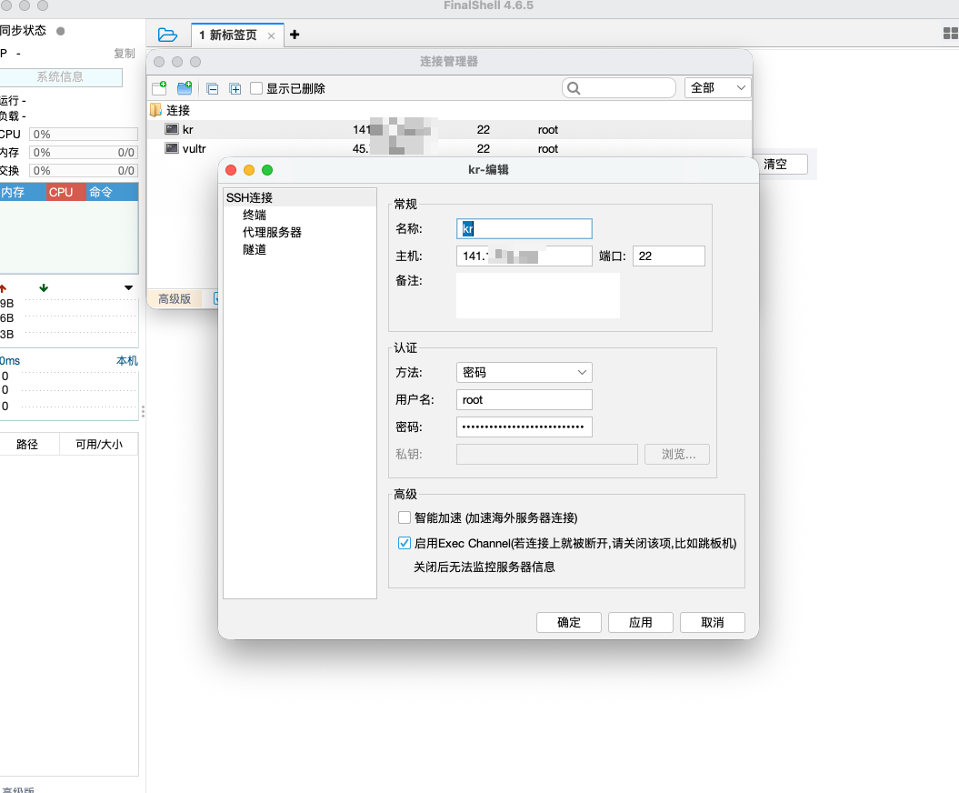
Task: Open the 隧道 settings page
Action: tap(255, 250)
